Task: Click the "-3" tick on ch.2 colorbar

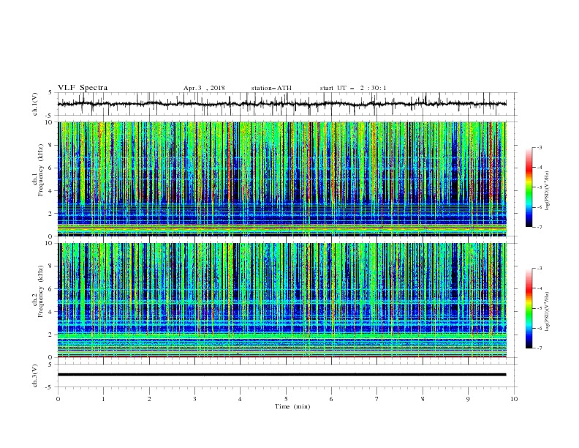Action: click(x=540, y=269)
